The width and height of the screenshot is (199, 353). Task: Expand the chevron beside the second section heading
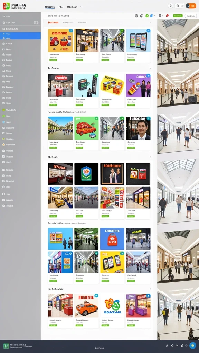(151, 68)
